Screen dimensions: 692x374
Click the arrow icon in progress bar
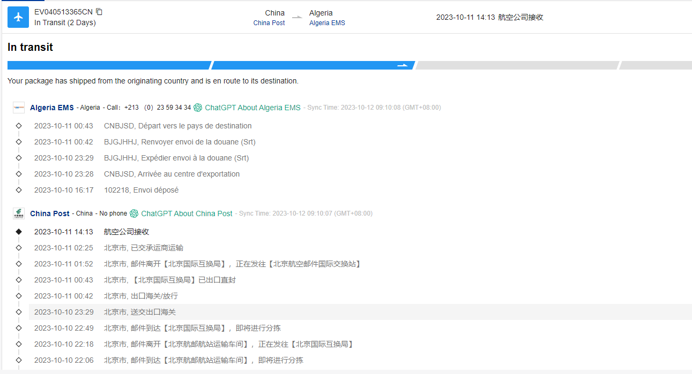pos(402,65)
